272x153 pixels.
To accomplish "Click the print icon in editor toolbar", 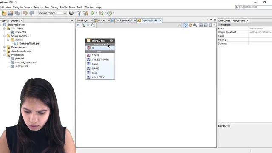I will click(x=83, y=25).
